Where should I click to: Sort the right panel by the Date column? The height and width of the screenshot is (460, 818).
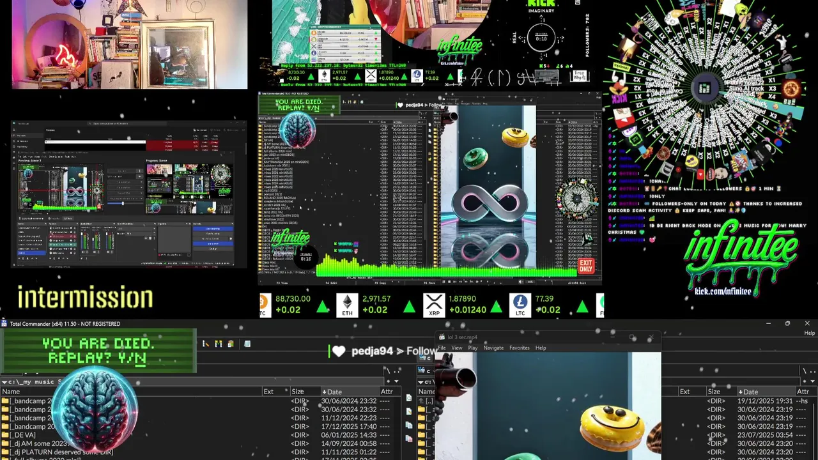tap(766, 392)
